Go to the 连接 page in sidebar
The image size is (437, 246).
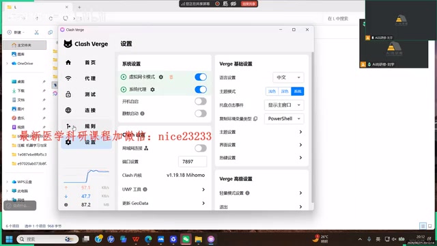coord(87,110)
